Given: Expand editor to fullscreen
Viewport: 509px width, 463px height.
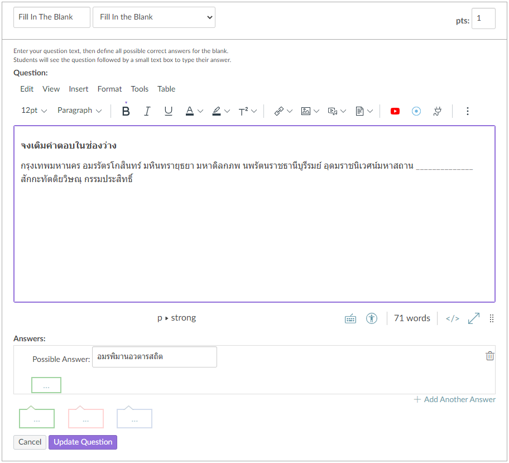Looking at the screenshot, I should coord(474,318).
